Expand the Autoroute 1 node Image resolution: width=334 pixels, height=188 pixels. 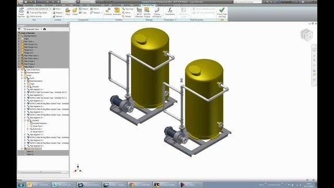(28, 129)
